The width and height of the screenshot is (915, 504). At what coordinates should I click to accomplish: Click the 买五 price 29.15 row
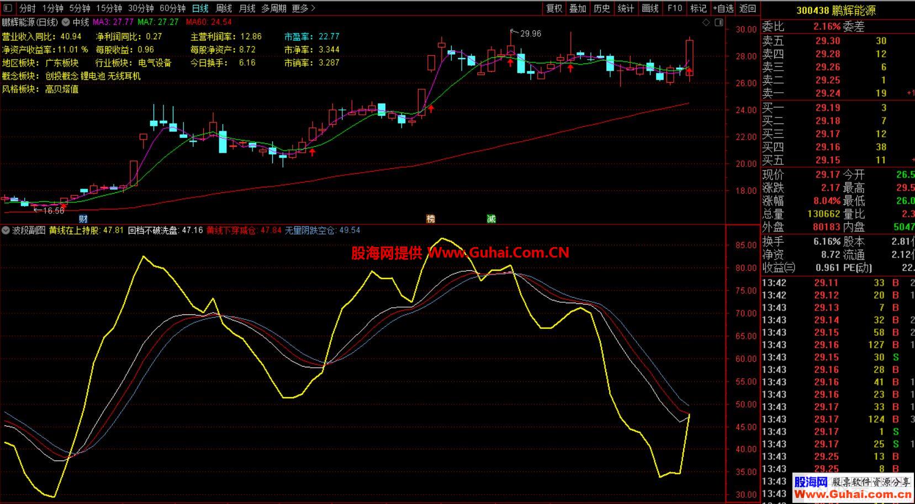(838, 160)
